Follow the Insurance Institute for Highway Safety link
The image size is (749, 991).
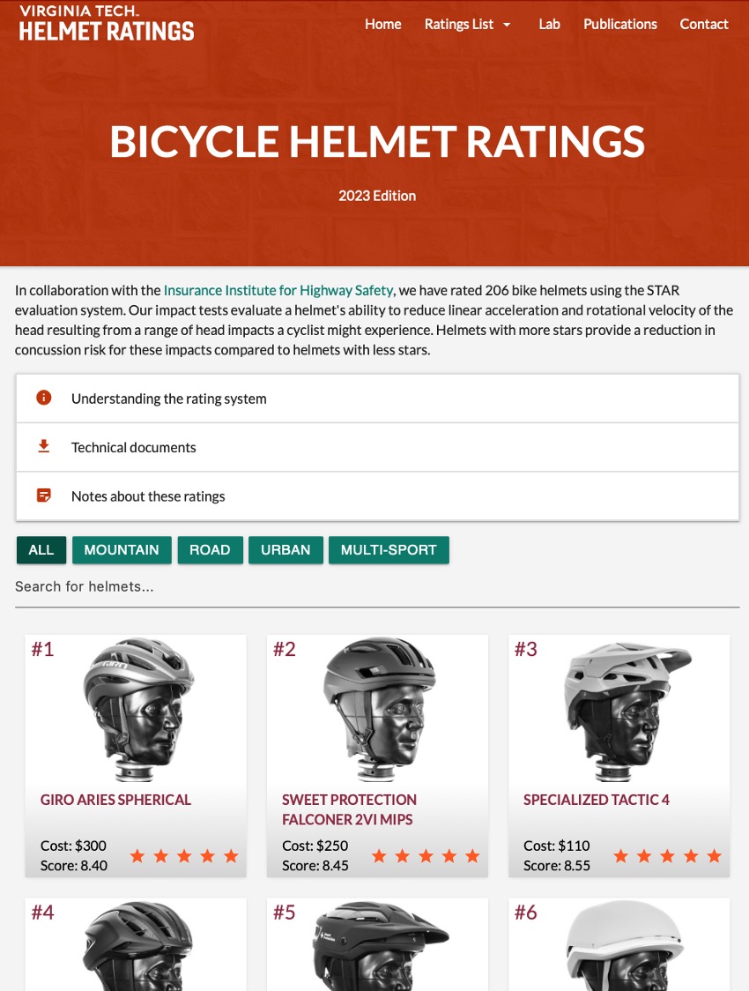pyautogui.click(x=278, y=290)
